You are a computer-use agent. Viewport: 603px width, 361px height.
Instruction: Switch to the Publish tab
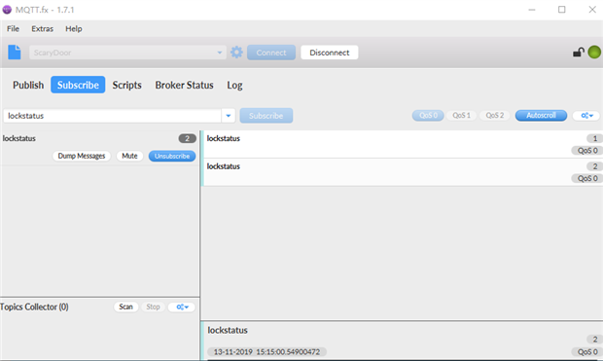(x=28, y=85)
